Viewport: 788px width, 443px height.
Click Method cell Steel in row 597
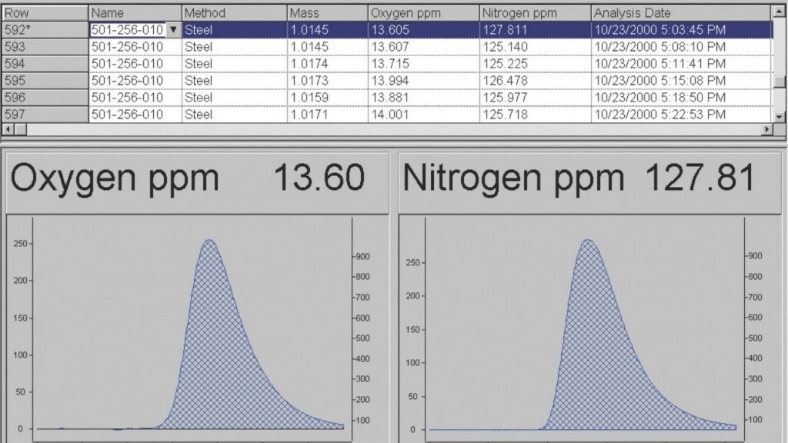point(234,115)
